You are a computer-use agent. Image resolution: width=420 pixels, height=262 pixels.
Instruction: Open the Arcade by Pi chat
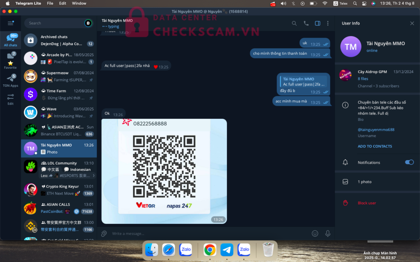click(59, 58)
